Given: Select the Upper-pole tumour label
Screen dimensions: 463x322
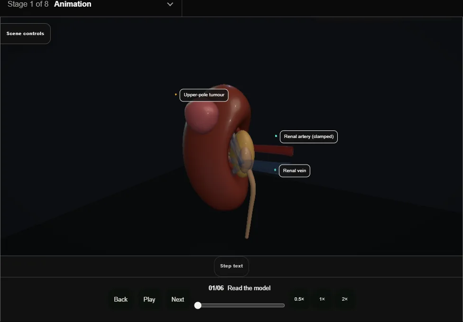Looking at the screenshot, I should point(204,95).
